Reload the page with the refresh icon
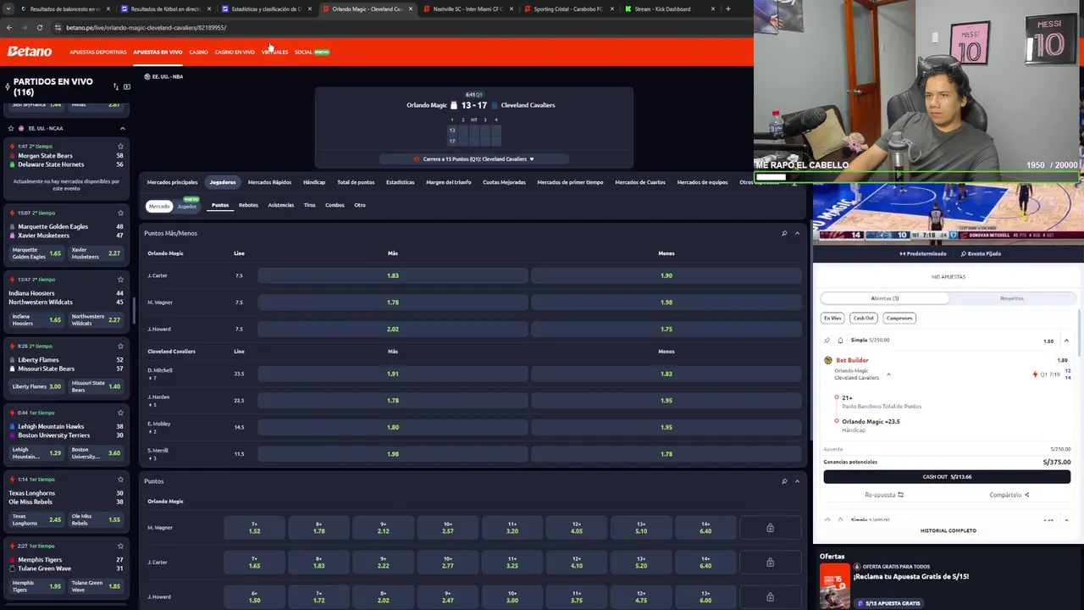 pyautogui.click(x=39, y=27)
